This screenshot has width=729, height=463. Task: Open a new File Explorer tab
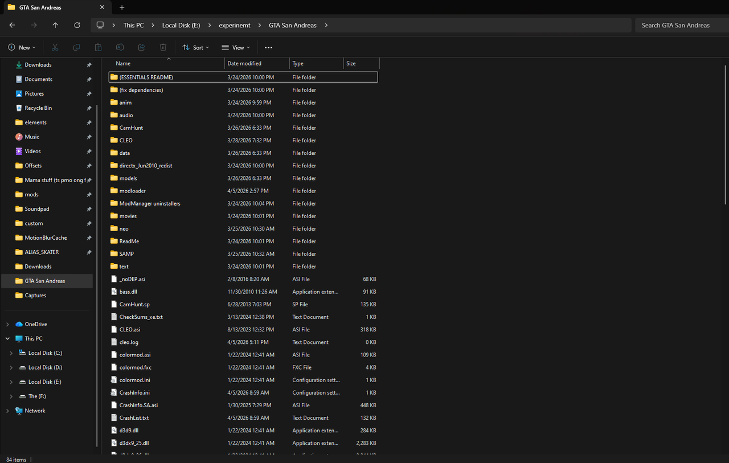pyautogui.click(x=122, y=7)
